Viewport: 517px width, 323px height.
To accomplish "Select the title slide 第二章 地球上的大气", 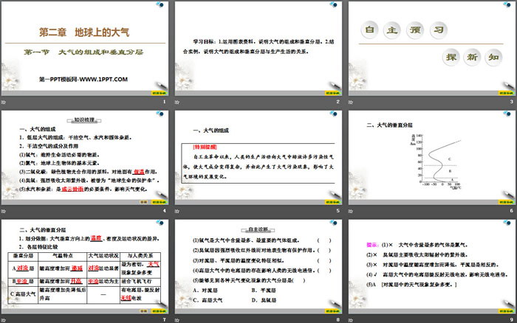I will pos(85,48).
